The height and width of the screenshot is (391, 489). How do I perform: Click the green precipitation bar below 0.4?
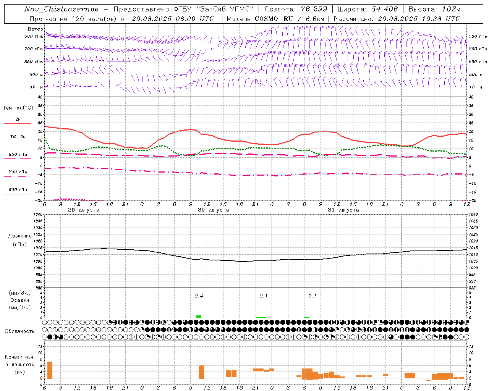click(x=199, y=317)
